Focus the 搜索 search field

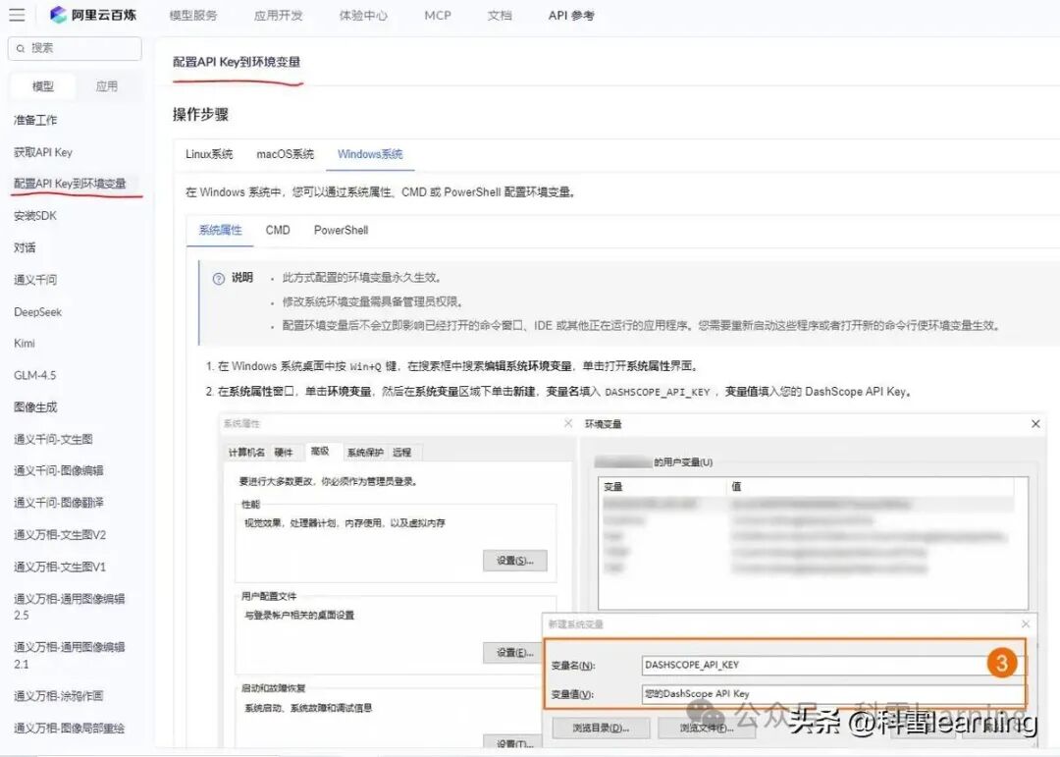point(75,48)
